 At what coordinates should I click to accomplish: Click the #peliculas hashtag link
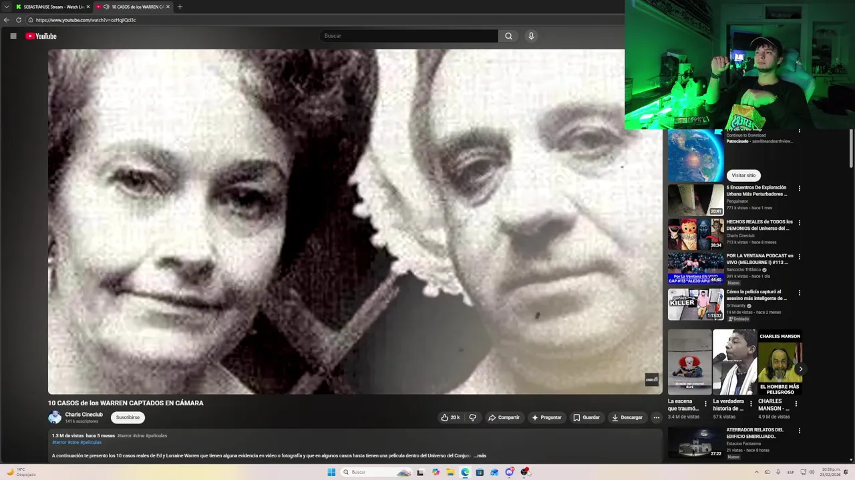point(91,443)
